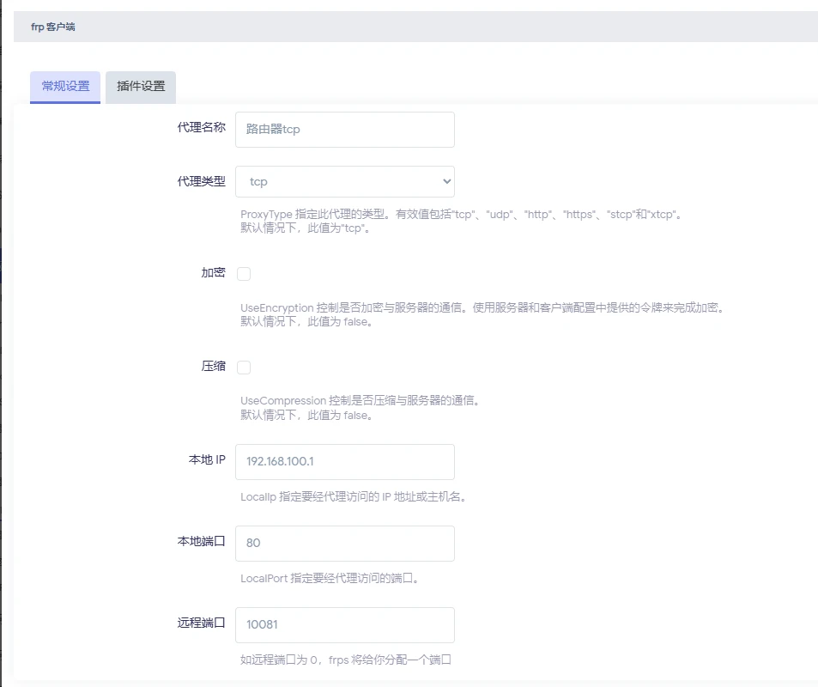Enable the 加密 checkbox
This screenshot has width=818, height=687.
pyautogui.click(x=244, y=274)
